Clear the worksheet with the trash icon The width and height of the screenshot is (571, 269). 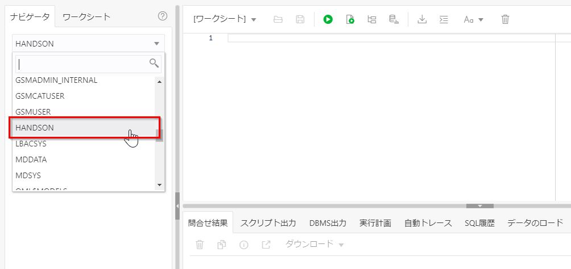(505, 19)
